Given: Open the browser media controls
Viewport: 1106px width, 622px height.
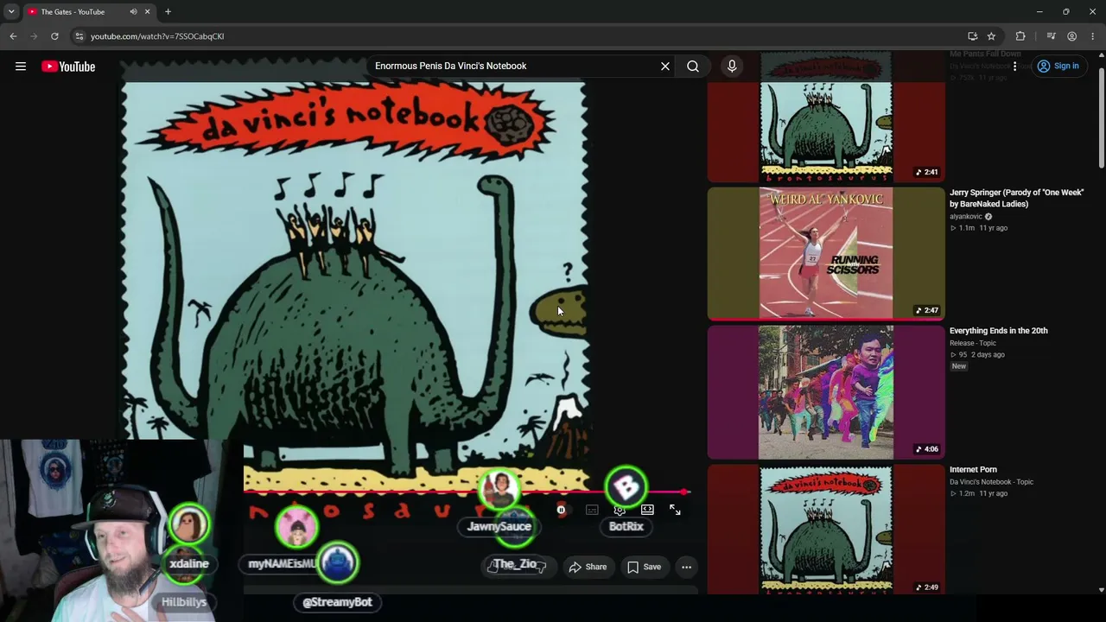Looking at the screenshot, I should [1051, 36].
